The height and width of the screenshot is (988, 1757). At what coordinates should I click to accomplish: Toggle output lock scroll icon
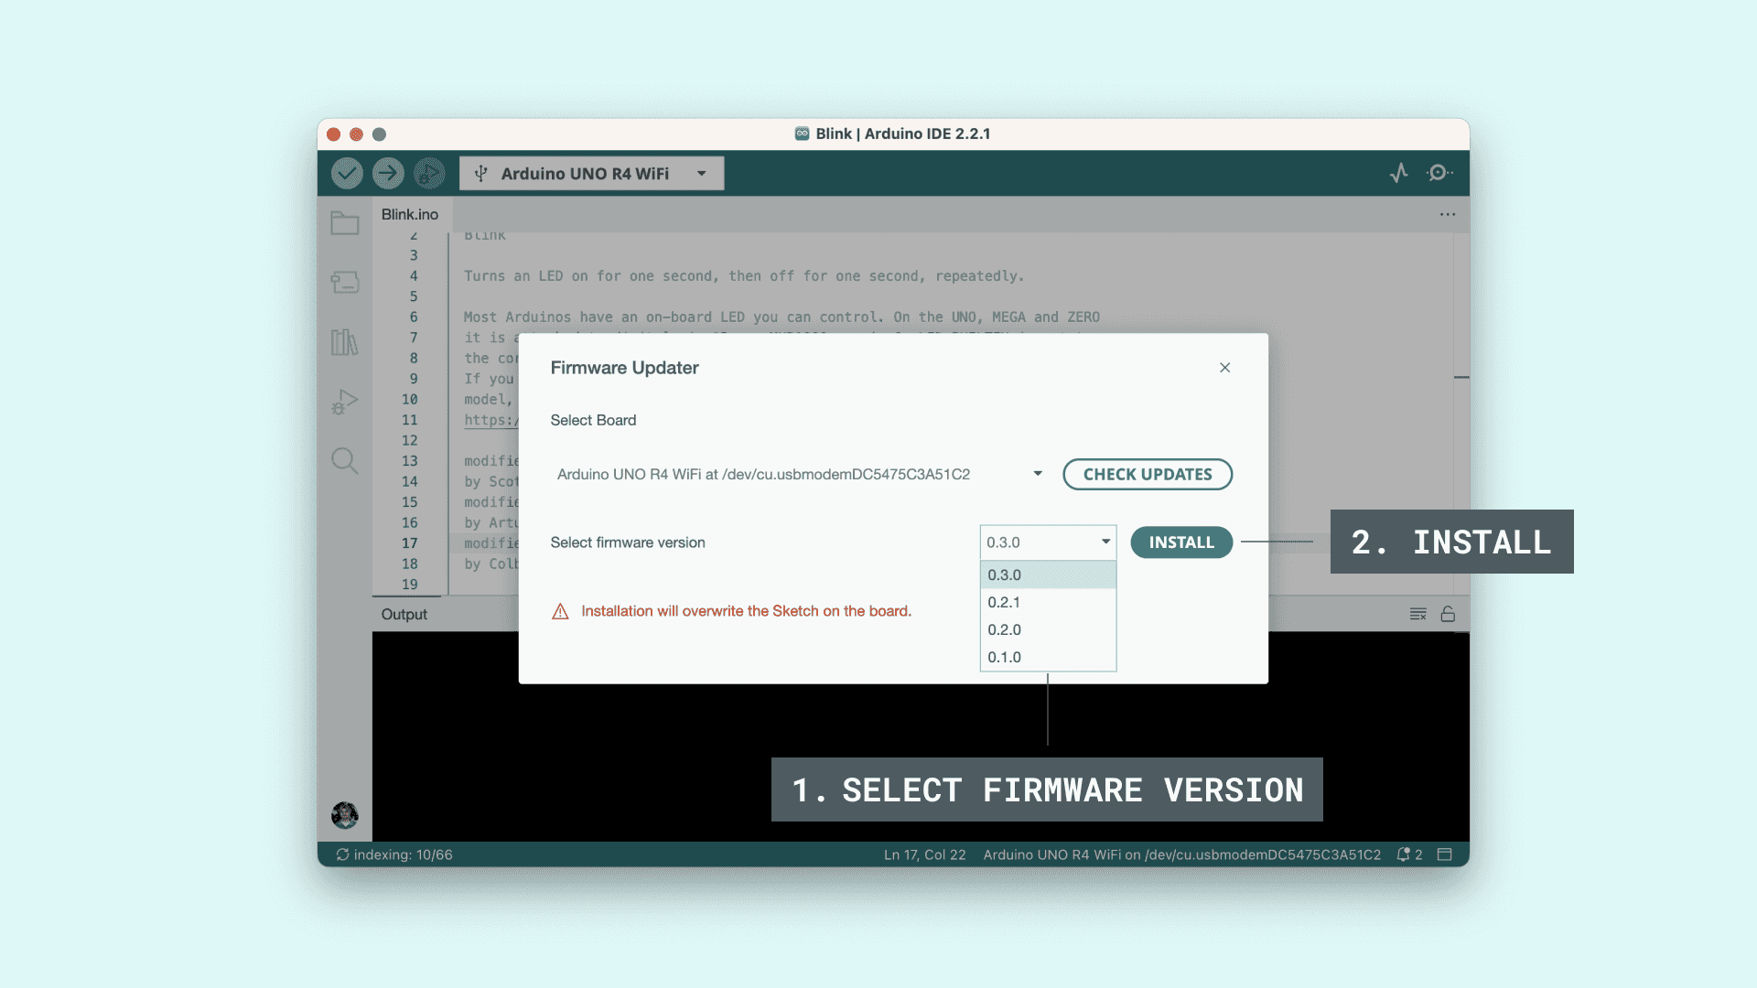tap(1448, 614)
